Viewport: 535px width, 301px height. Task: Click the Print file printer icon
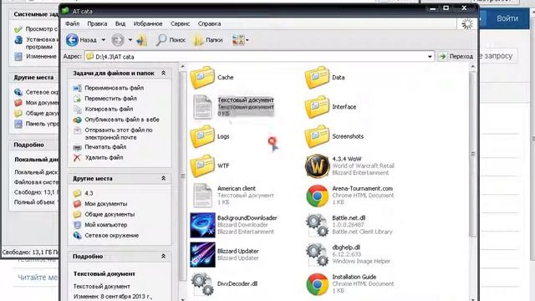coord(77,147)
